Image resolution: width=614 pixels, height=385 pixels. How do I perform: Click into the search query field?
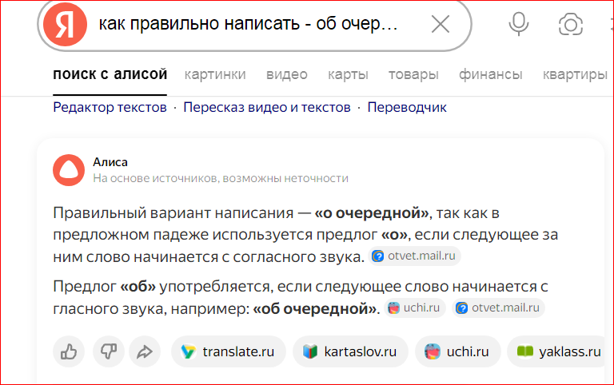coord(248,25)
